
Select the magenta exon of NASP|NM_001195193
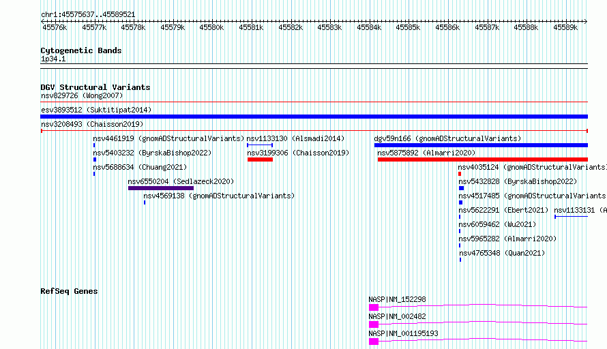(x=374, y=342)
